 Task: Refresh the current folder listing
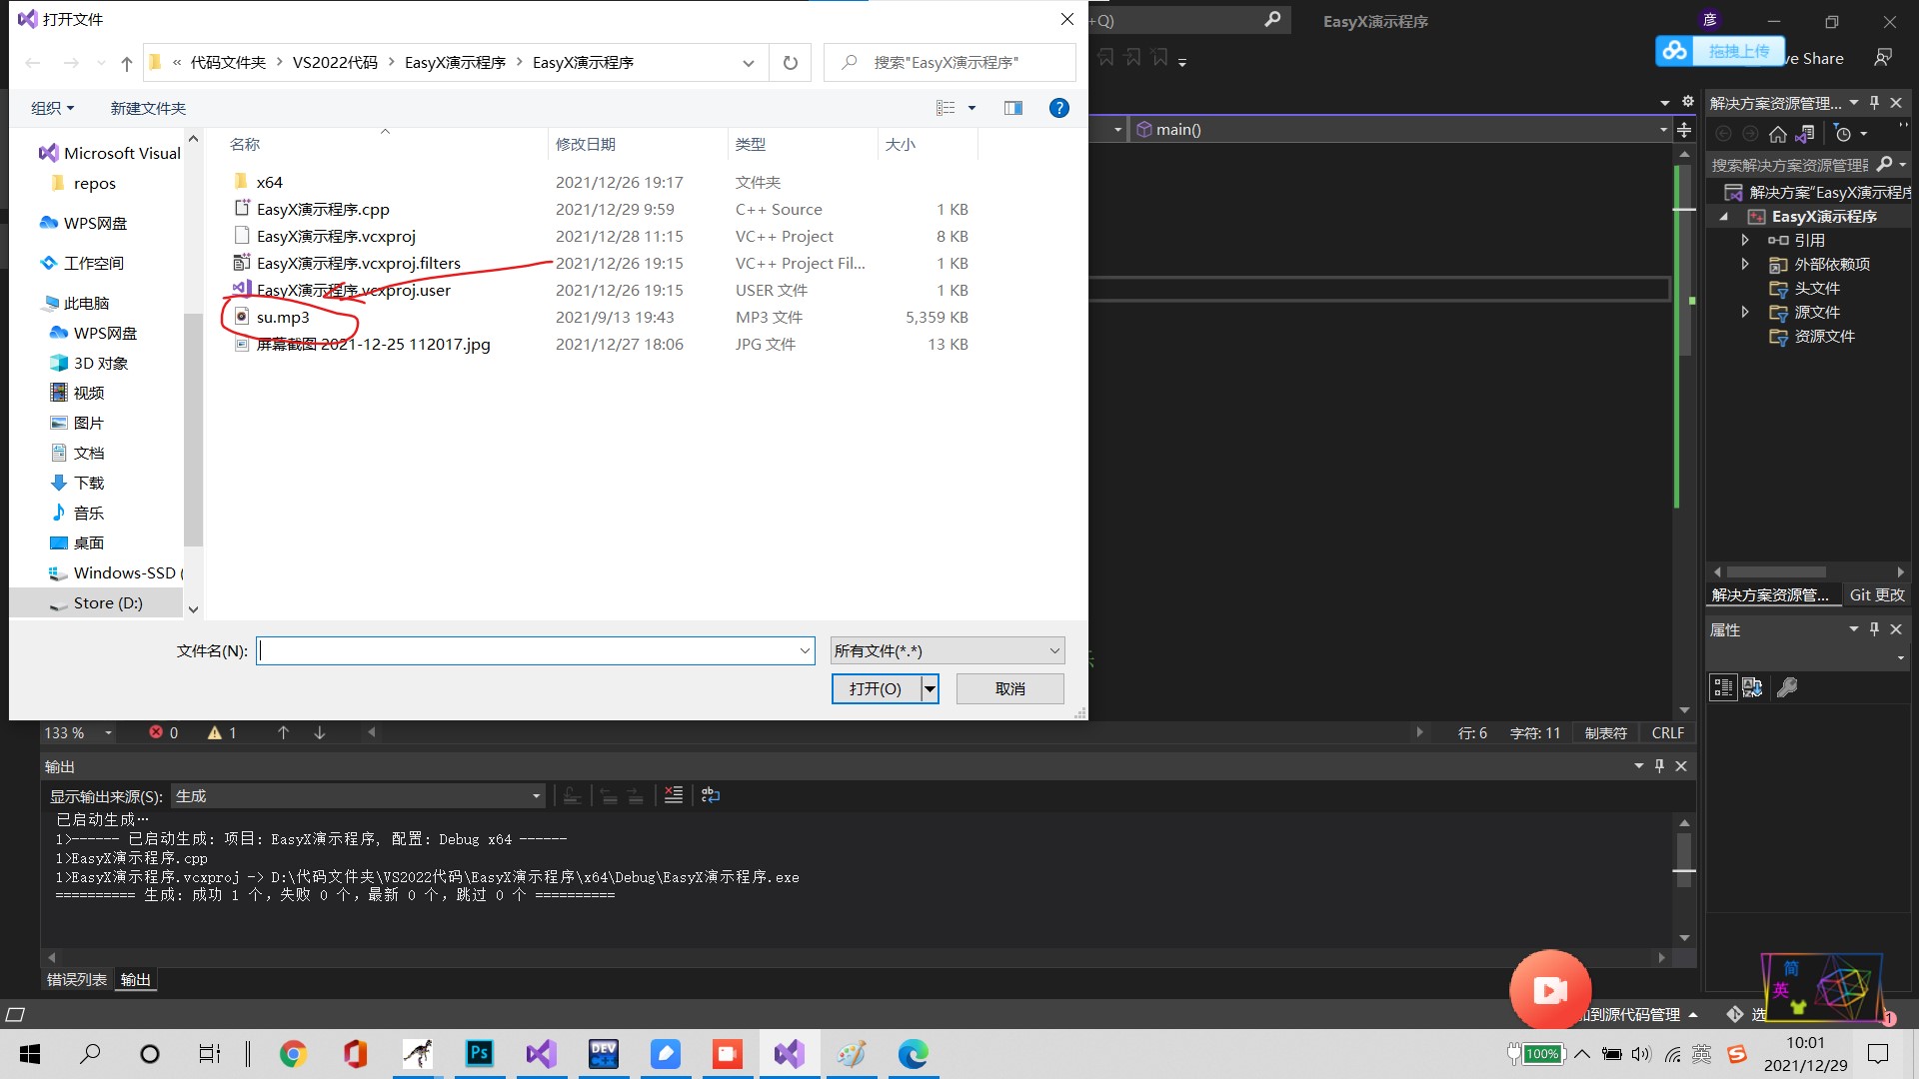[790, 63]
